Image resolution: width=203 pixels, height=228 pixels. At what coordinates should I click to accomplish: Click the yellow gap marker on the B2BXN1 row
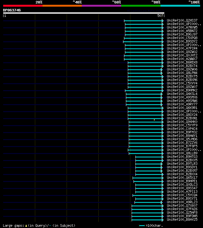tap(154, 120)
